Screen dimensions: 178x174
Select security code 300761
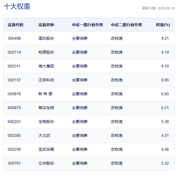coord(14,163)
